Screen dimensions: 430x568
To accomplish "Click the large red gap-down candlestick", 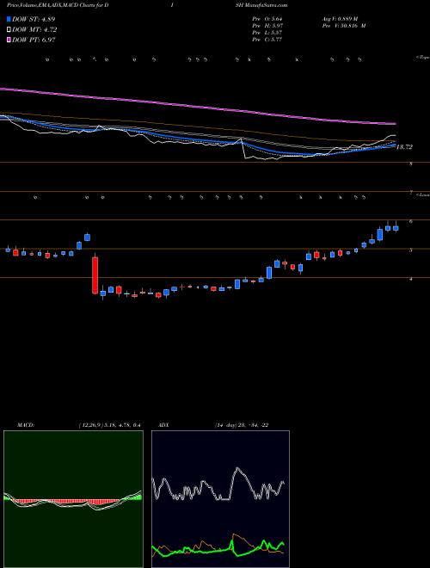I will point(95,275).
